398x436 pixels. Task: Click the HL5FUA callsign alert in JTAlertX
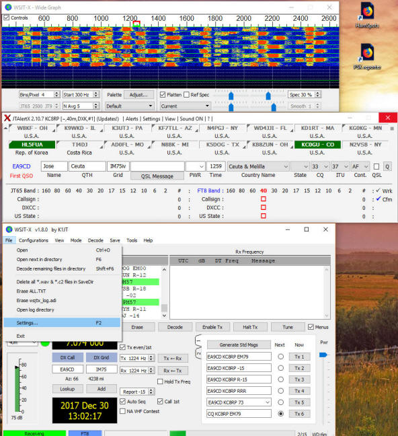pos(32,145)
